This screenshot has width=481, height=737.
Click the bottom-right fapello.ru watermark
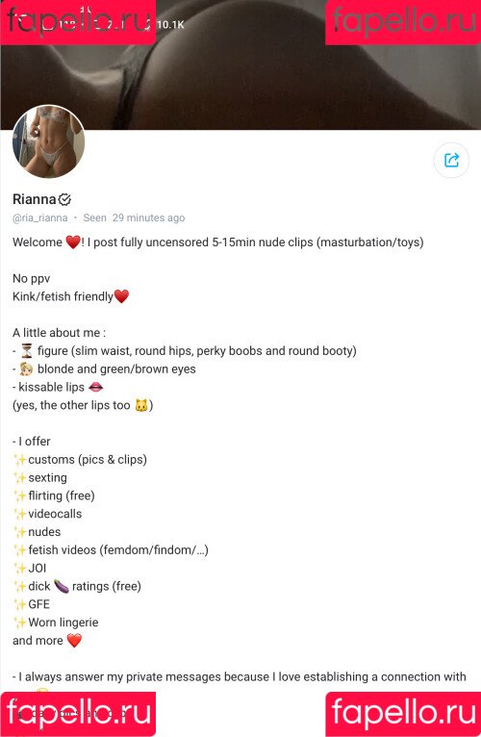click(x=403, y=714)
